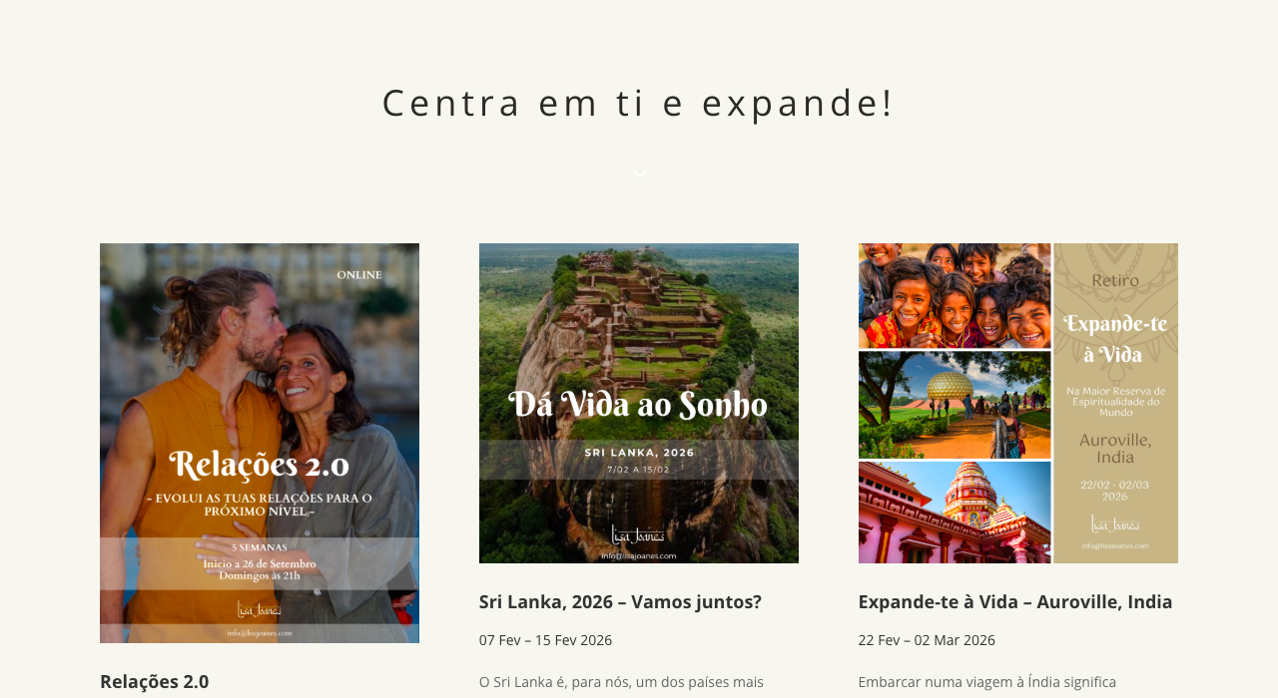Click the down chevron below the heading
Image resolution: width=1278 pixels, height=698 pixels.
639,174
